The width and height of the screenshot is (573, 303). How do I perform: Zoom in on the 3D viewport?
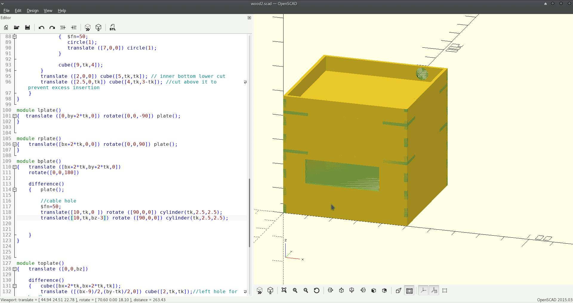[x=295, y=290]
